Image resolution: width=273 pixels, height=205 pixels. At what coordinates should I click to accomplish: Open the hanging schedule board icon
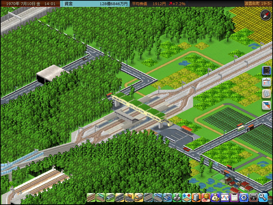point(267,82)
